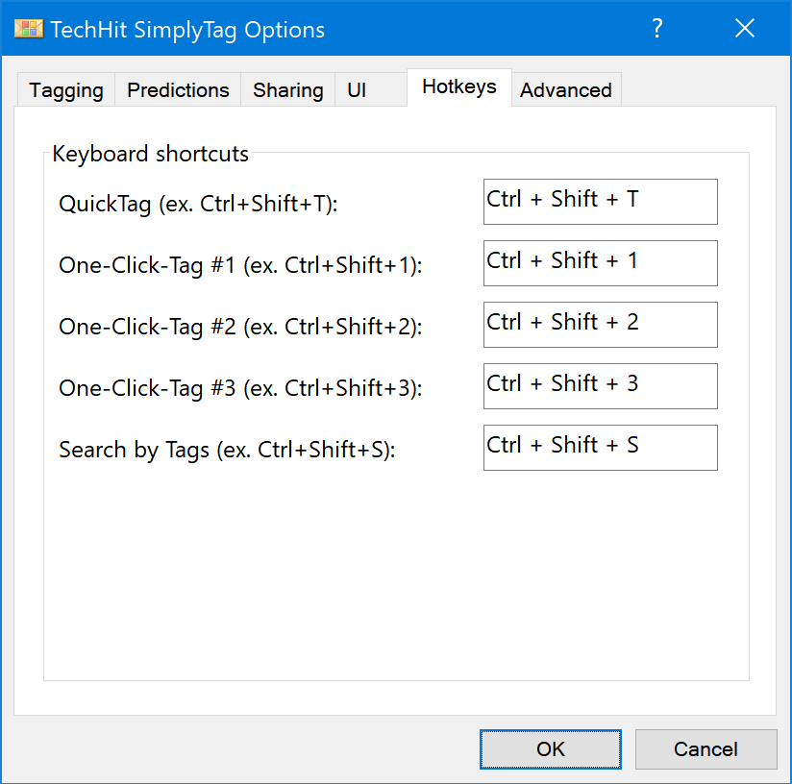The image size is (792, 784).
Task: Select the UI tab
Action: [x=371, y=90]
